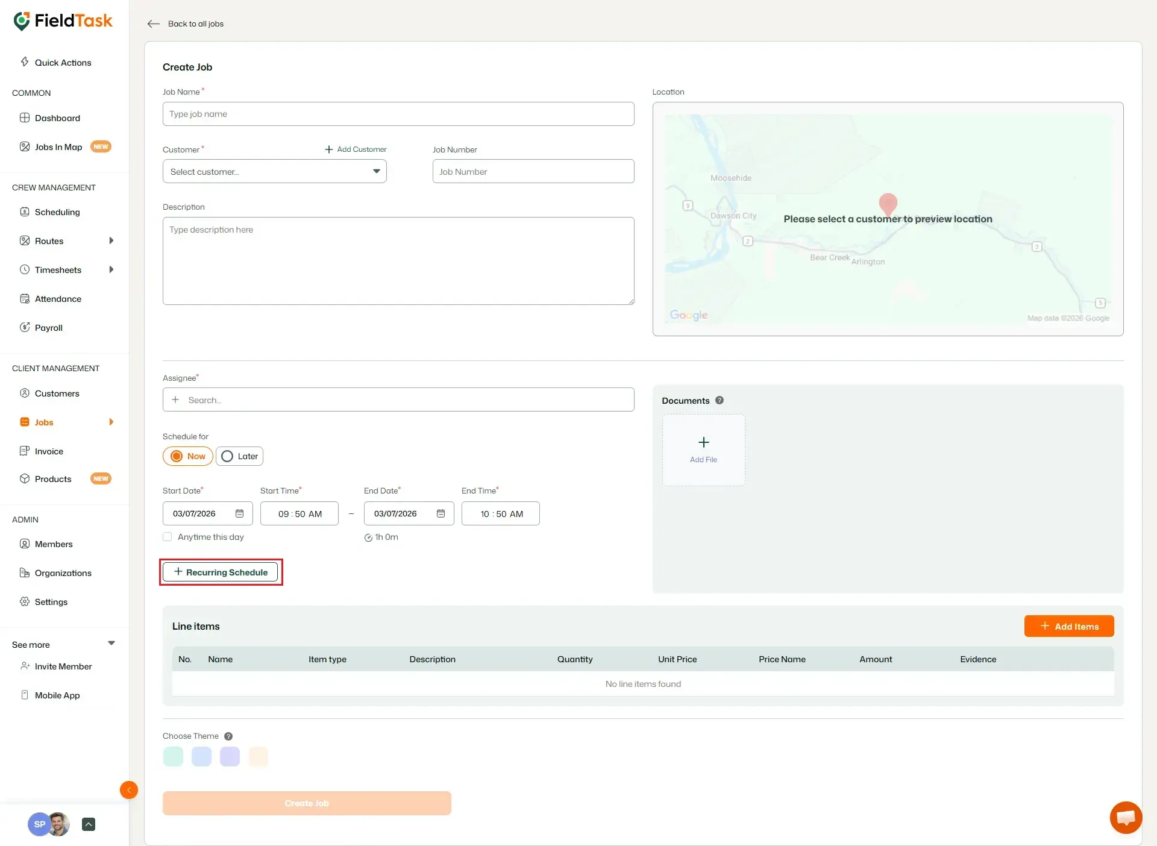Click the back arrow icon
The height and width of the screenshot is (846, 1157).
point(153,23)
